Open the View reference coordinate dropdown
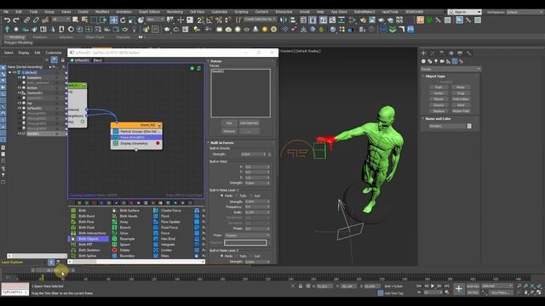This screenshot has width=545, height=306. [x=155, y=20]
